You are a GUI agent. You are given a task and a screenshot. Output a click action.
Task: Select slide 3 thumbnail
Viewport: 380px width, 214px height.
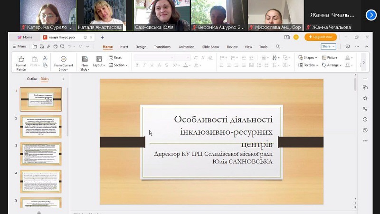(41, 153)
